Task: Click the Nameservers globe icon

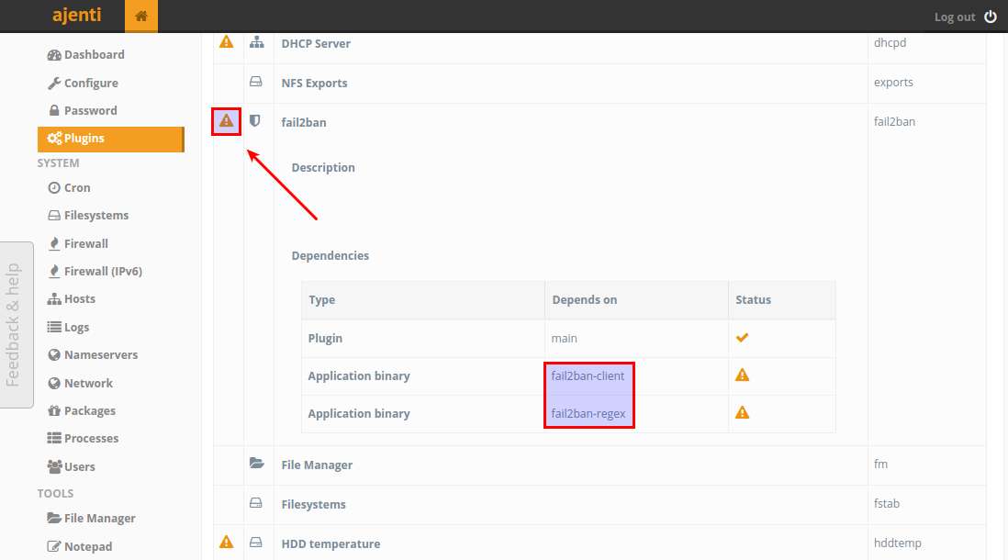Action: 54,355
